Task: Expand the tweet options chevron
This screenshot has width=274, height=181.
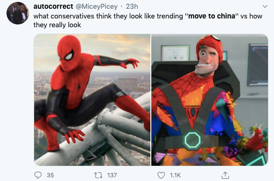Action: tap(265, 6)
